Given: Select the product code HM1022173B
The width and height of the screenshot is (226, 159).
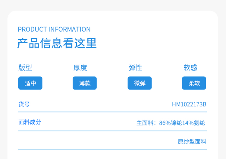Looking at the screenshot, I should pos(189,104).
